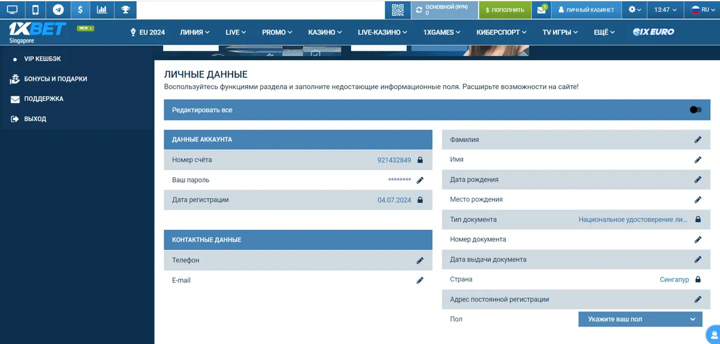
Task: Click the ПОПОЛНИТЬ deposit button
Action: point(505,10)
